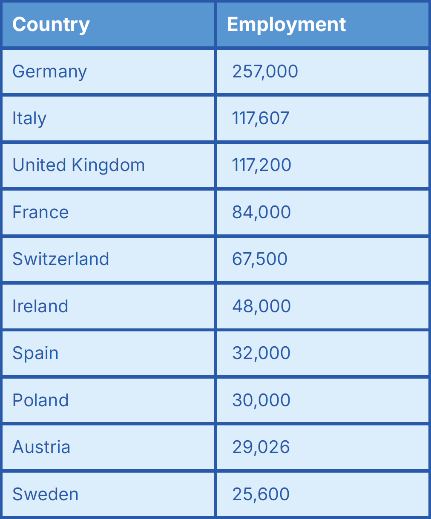Select Sweden's 25,600 value
Viewport: 431px width, 519px height.
point(261,494)
